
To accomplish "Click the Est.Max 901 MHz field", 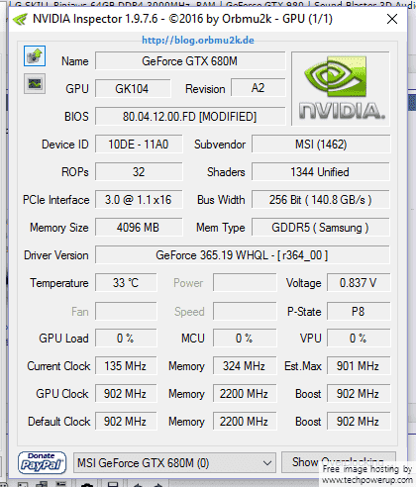I will pos(359,365).
